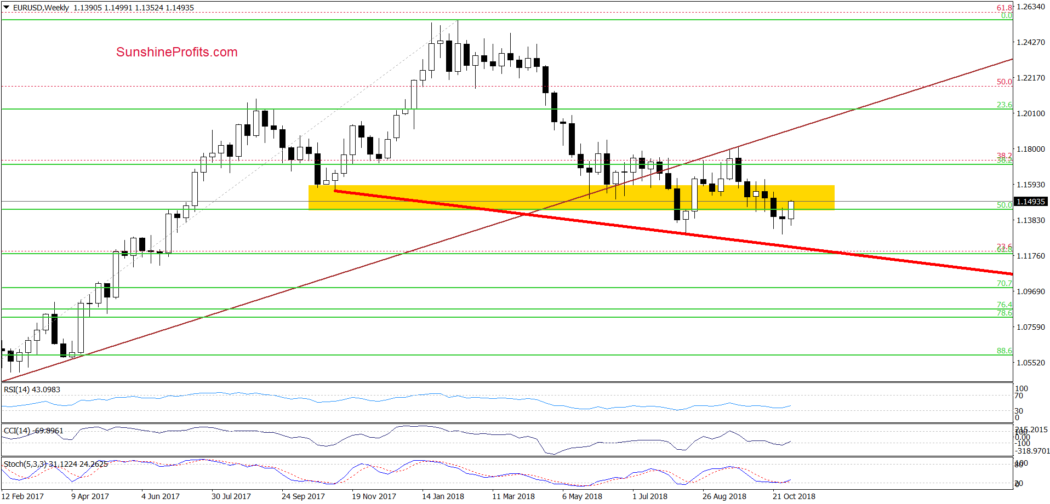
Task: Click the 9 Apr 2017 date label
Action: (x=90, y=496)
